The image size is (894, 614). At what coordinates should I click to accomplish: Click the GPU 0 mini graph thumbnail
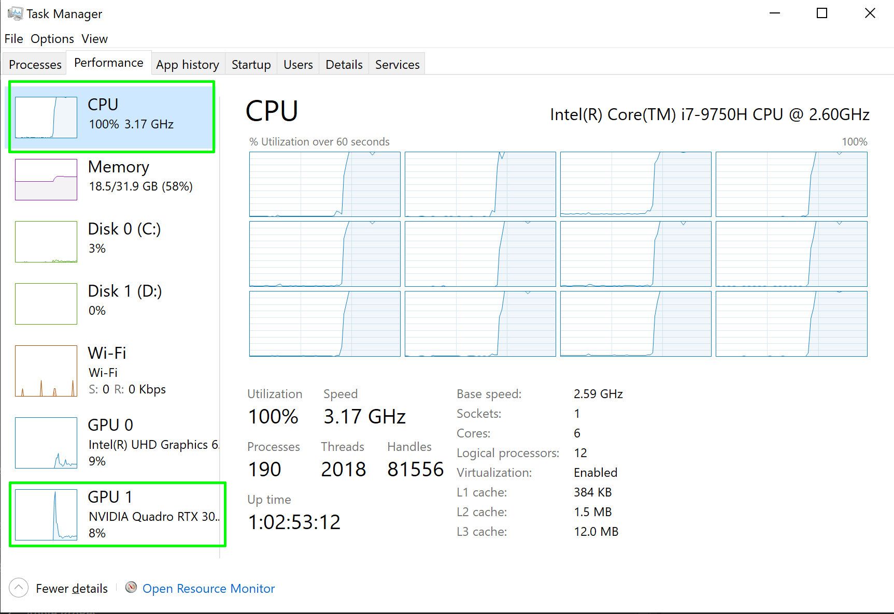pyautogui.click(x=46, y=443)
